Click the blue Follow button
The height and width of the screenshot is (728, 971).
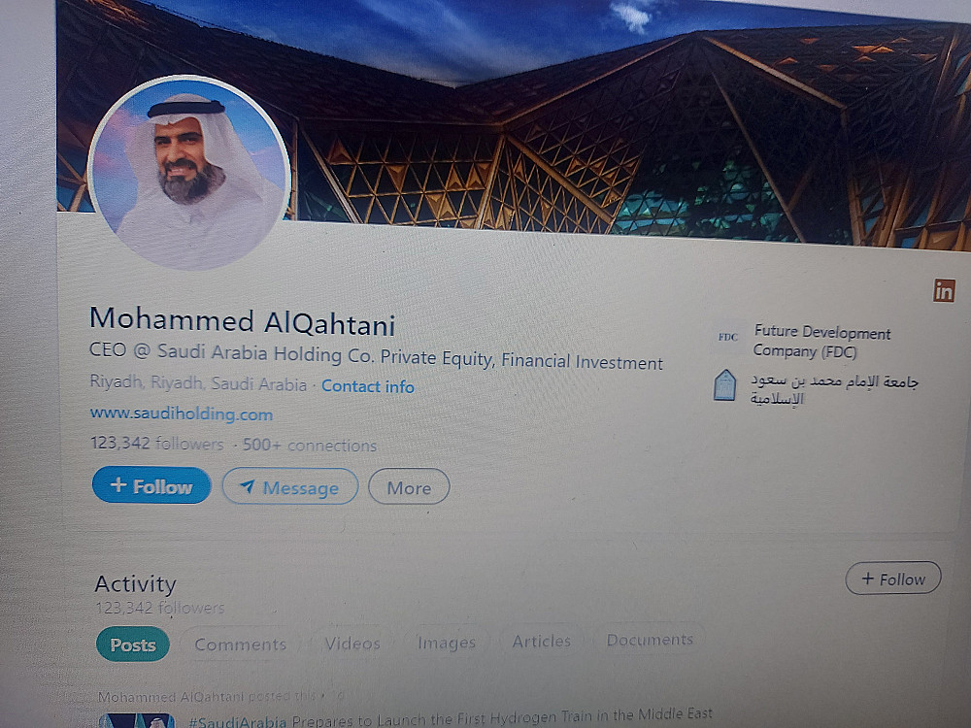(x=151, y=485)
